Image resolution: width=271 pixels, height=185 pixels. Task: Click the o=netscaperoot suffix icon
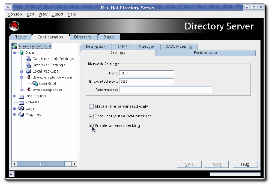pos(28,90)
